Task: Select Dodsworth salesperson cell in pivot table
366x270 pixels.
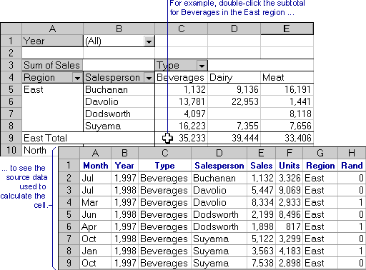Action: pos(119,114)
